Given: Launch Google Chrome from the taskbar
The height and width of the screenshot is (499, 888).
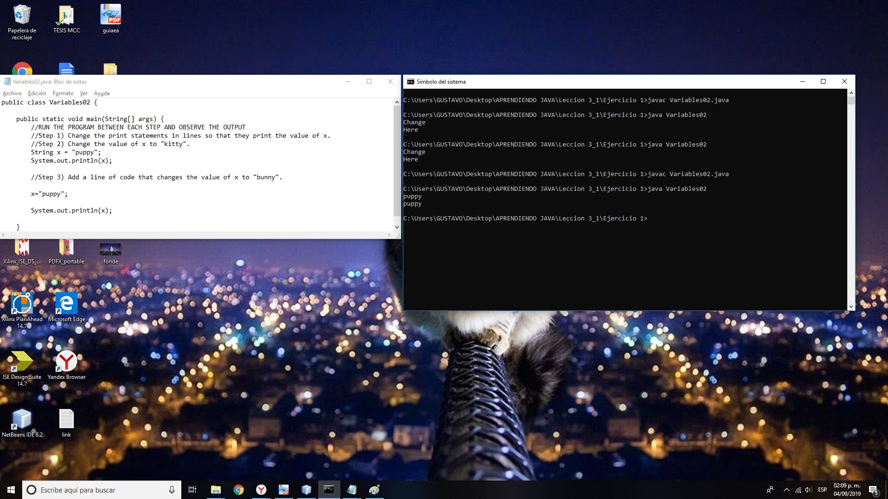Looking at the screenshot, I should tap(239, 490).
